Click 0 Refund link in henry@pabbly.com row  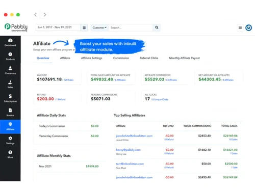[169, 153]
